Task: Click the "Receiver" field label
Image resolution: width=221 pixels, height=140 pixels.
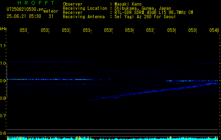Action: tap(73, 13)
